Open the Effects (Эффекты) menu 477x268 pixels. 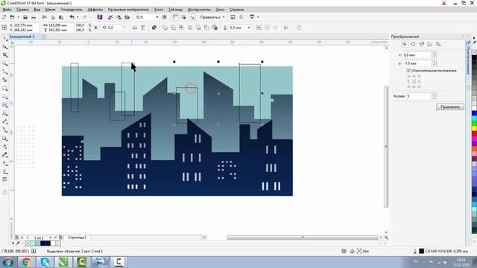click(95, 10)
